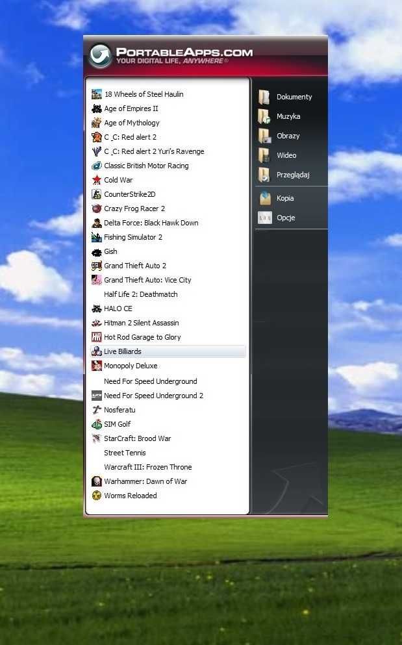Click the 18 Wheels of Steel Haulin icon

96,94
